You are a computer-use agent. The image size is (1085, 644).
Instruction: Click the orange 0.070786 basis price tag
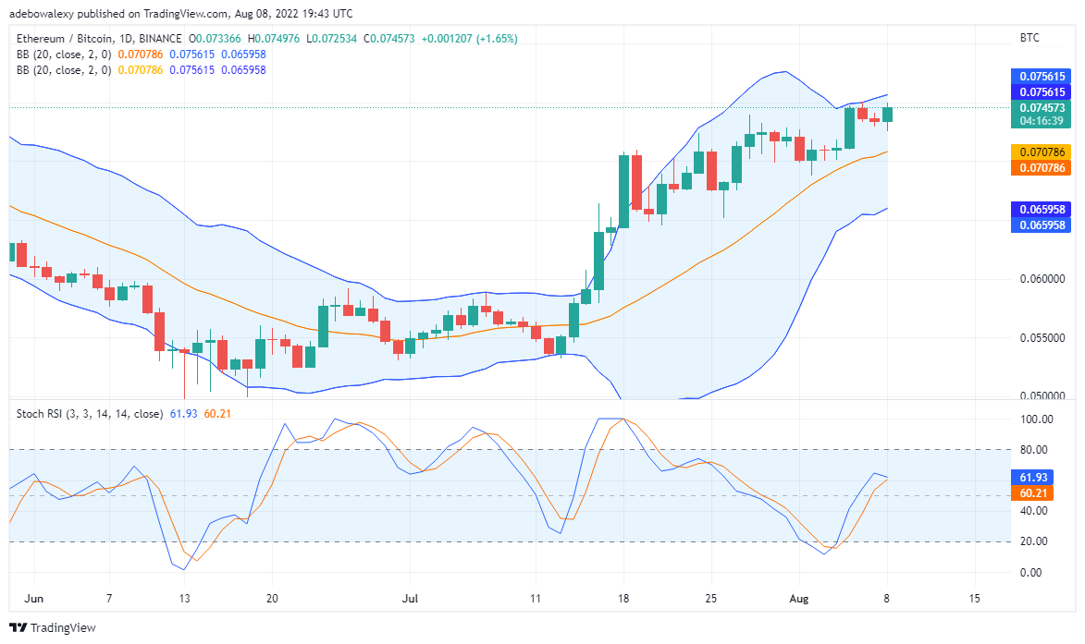1041,168
